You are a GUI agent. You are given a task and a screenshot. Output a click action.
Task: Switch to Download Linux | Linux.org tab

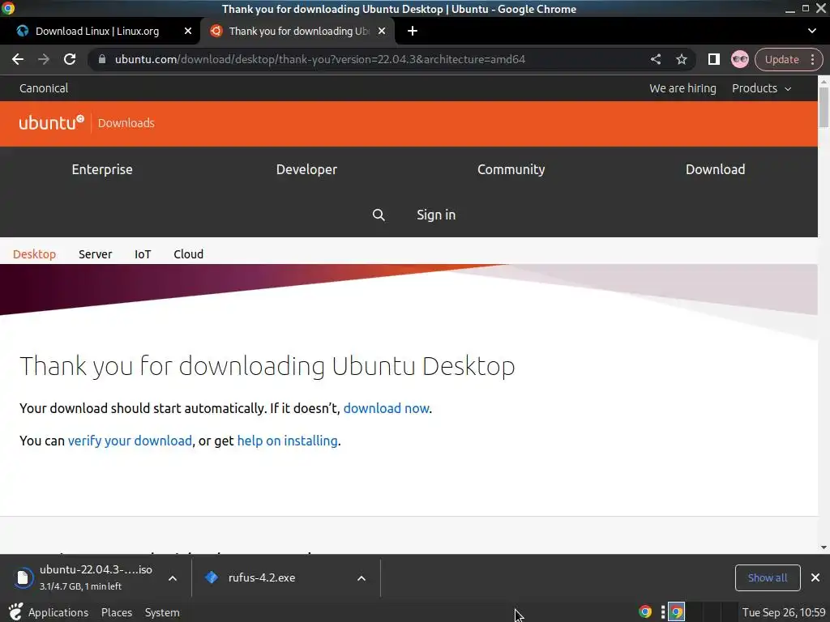97,32
